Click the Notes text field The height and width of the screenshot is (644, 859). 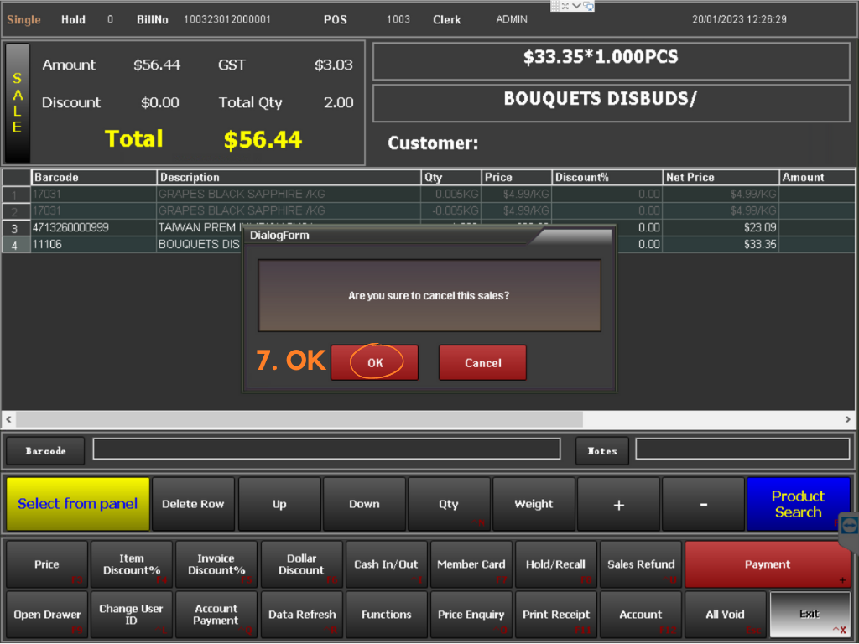(x=742, y=449)
